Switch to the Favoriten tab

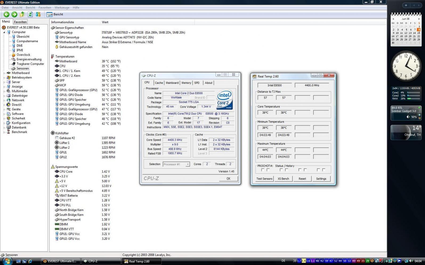[x=20, y=22]
